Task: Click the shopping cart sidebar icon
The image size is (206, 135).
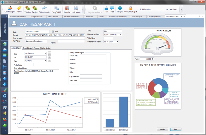Action: pyautogui.click(x=5, y=67)
